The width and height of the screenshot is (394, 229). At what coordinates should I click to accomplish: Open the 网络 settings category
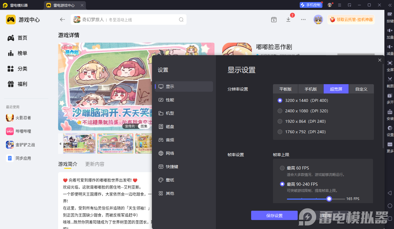click(184, 153)
